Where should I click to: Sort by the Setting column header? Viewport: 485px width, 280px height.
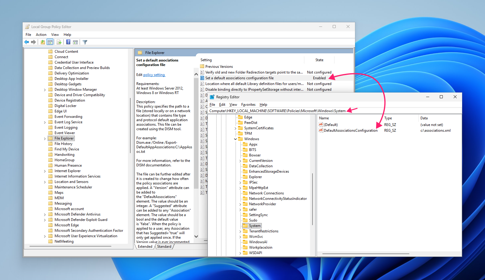click(x=252, y=60)
